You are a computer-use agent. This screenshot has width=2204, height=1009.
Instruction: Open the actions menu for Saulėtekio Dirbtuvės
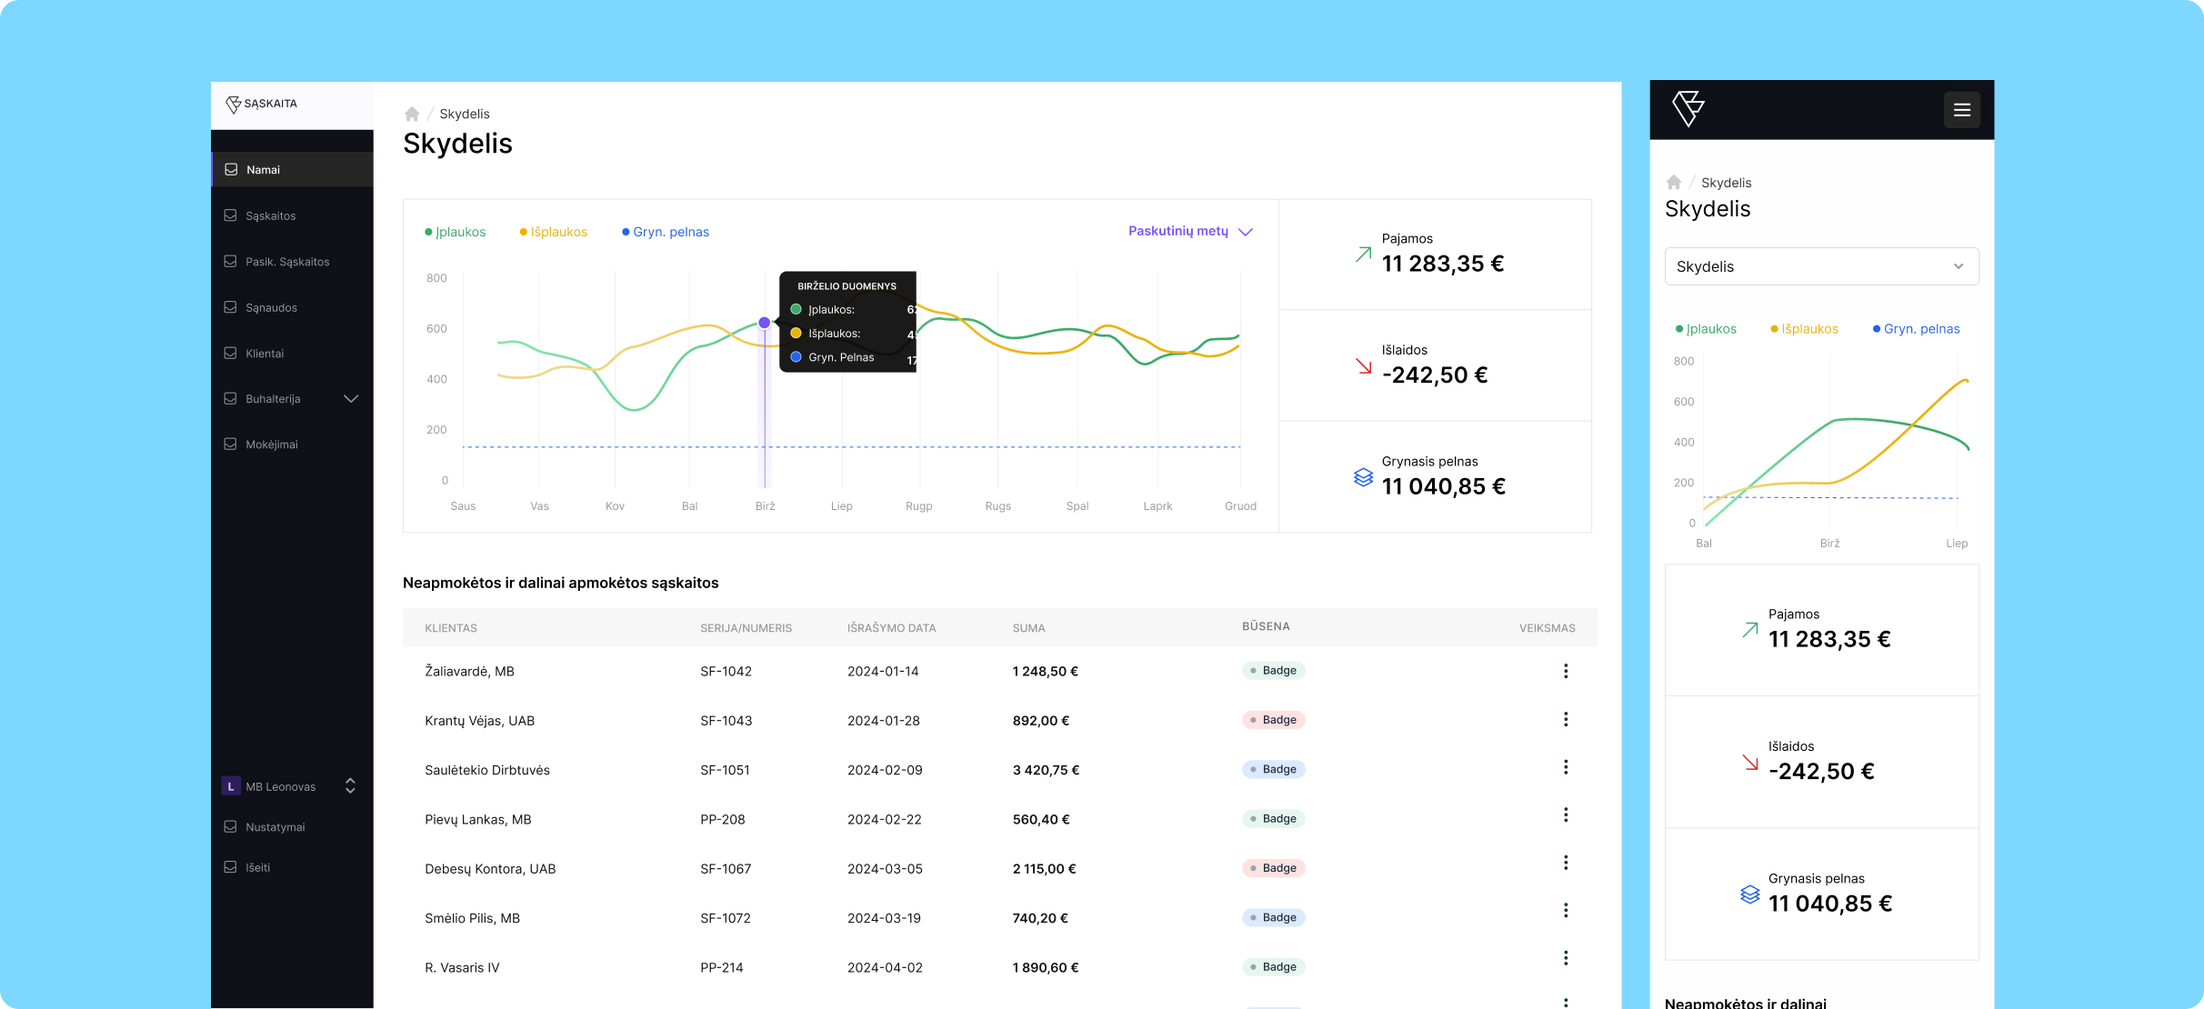(1566, 767)
